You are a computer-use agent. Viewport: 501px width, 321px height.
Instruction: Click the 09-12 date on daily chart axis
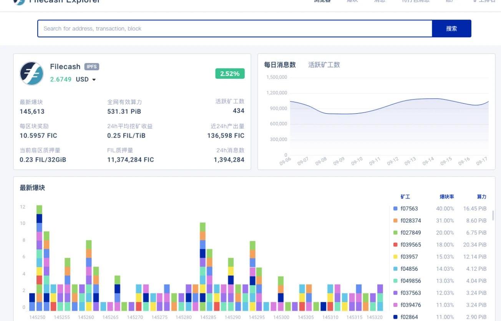click(x=393, y=161)
